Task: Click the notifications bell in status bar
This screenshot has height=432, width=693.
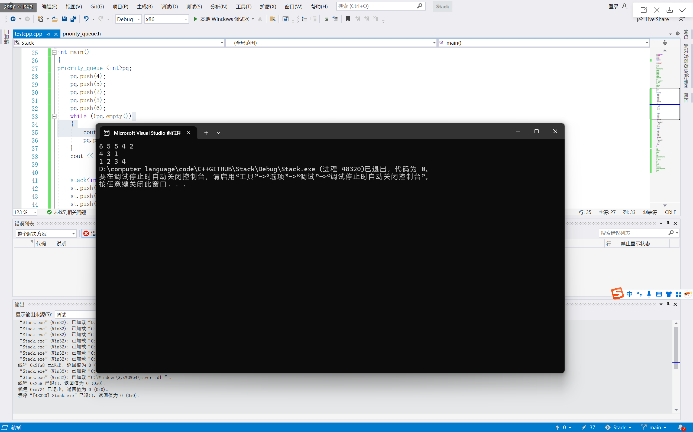Action: tap(681, 427)
